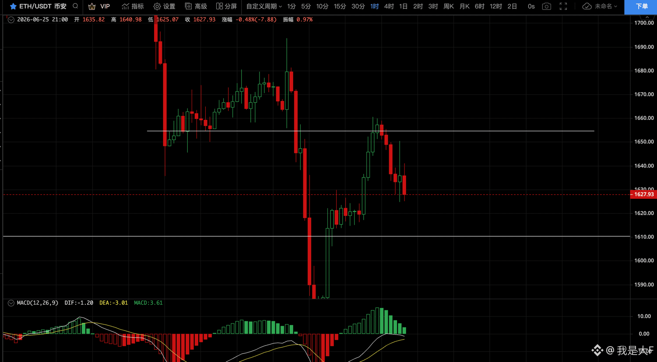The height and width of the screenshot is (362, 657).
Task: Click the 涨幅 -0.48%(-7.88) change value
Action: (x=249, y=20)
